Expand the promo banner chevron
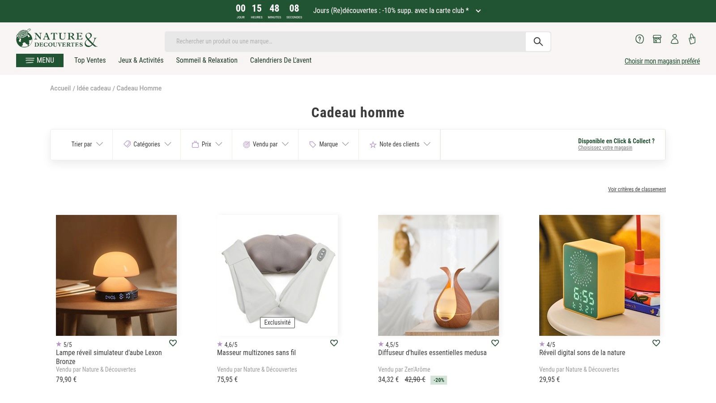 pos(478,11)
